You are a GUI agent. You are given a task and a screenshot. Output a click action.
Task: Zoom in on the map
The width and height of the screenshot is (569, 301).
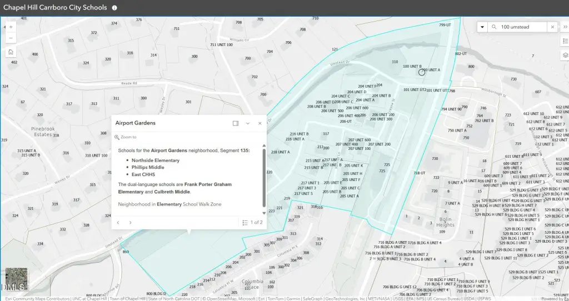[x=11, y=27]
